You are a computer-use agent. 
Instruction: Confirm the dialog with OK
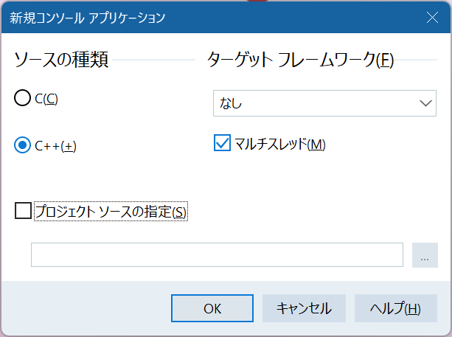pyautogui.click(x=212, y=308)
